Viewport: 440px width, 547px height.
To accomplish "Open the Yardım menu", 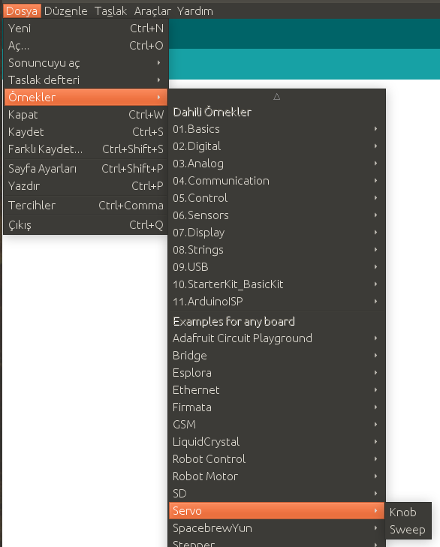I will (x=195, y=11).
